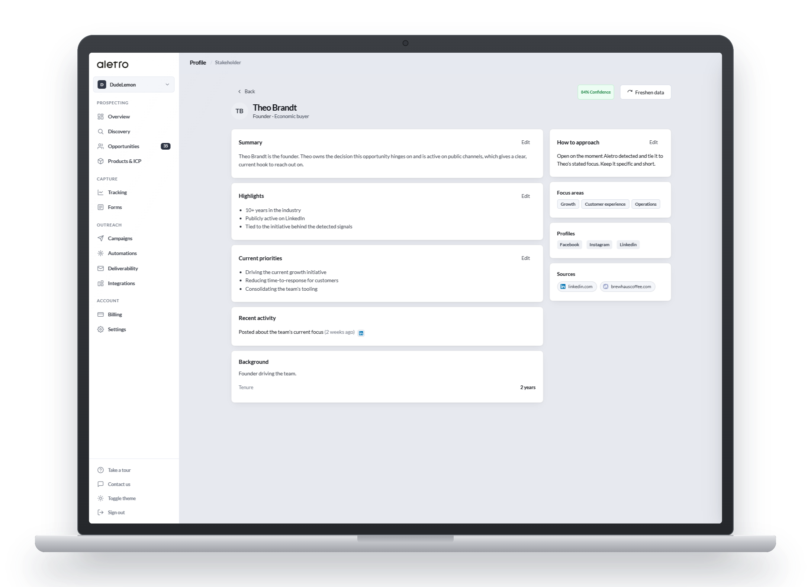Click the Tracking chart icon
The image size is (811, 587).
point(100,192)
